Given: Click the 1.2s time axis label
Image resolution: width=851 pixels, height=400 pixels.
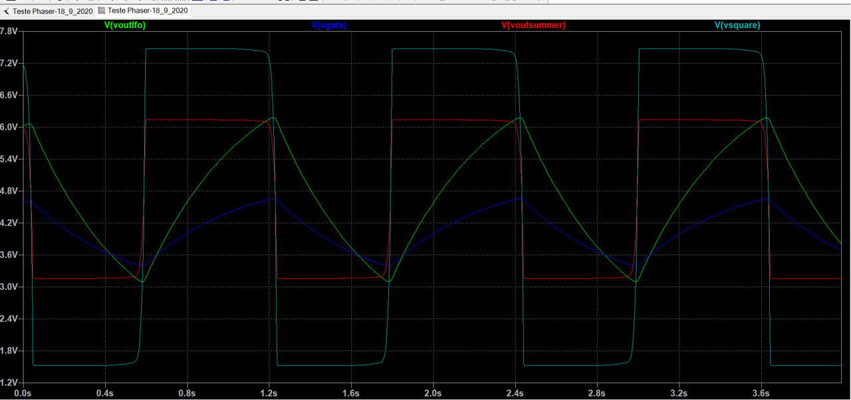Looking at the screenshot, I should coord(269,393).
